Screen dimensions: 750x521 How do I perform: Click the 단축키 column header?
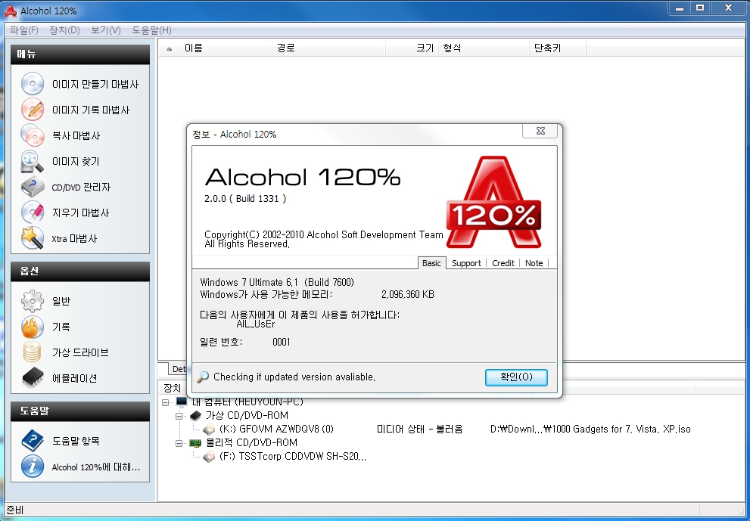[x=559, y=48]
